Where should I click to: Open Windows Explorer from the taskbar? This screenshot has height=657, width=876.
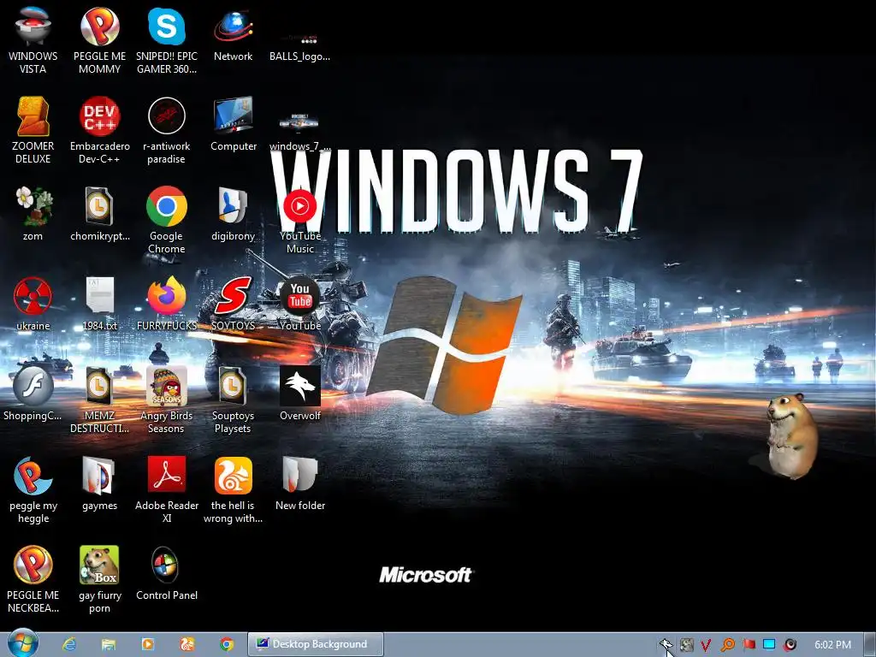click(109, 645)
